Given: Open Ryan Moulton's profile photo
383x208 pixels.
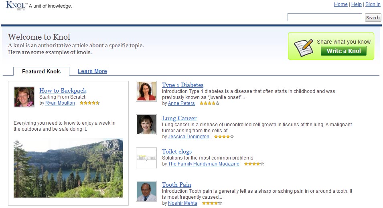Looking at the screenshot, I should pos(24,97).
